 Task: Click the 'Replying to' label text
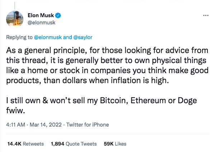19,37
